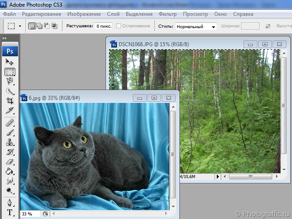Viewport: 292px width, 219px height.
Task: Select the Pen tool
Action: pyautogui.click(x=10, y=203)
